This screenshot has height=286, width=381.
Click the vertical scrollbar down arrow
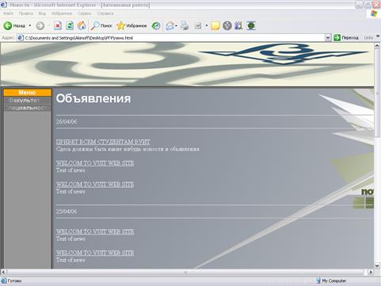[x=377, y=265]
